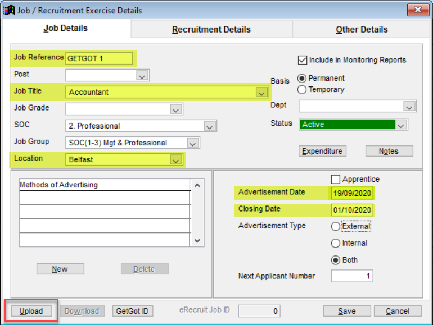Open the Notes button

point(389,151)
